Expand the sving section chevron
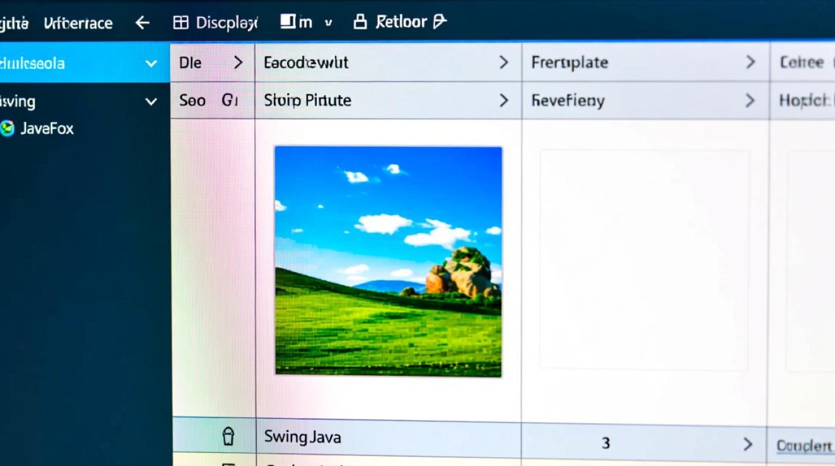835x466 pixels. point(150,101)
